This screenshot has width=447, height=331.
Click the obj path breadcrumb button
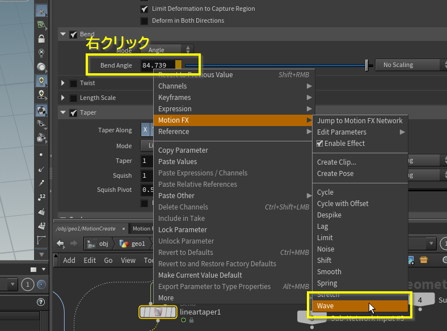pos(98,244)
